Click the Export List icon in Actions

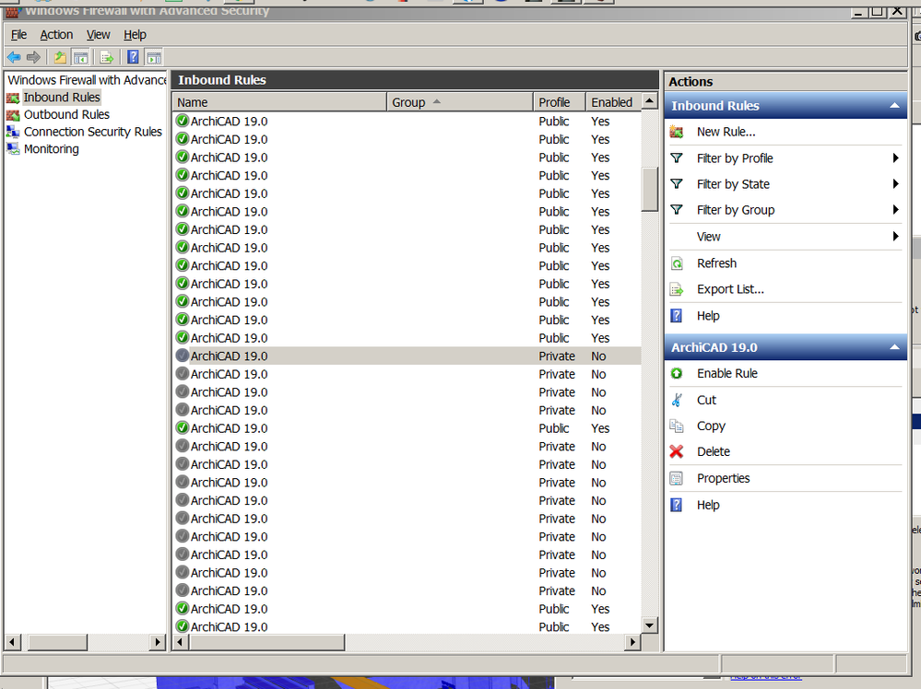677,289
